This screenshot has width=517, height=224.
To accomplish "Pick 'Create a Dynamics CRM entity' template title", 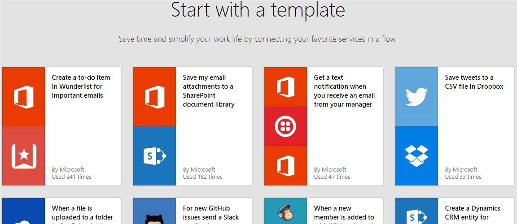I will (473, 213).
